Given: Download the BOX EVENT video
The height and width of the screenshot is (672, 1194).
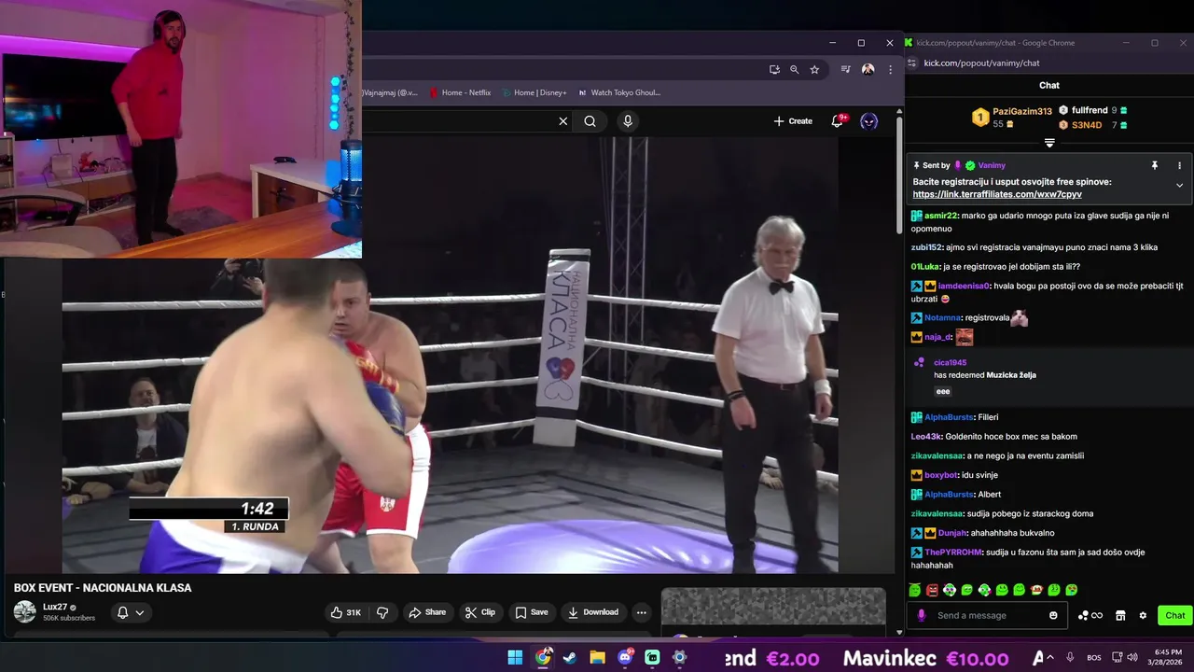Looking at the screenshot, I should pos(592,612).
